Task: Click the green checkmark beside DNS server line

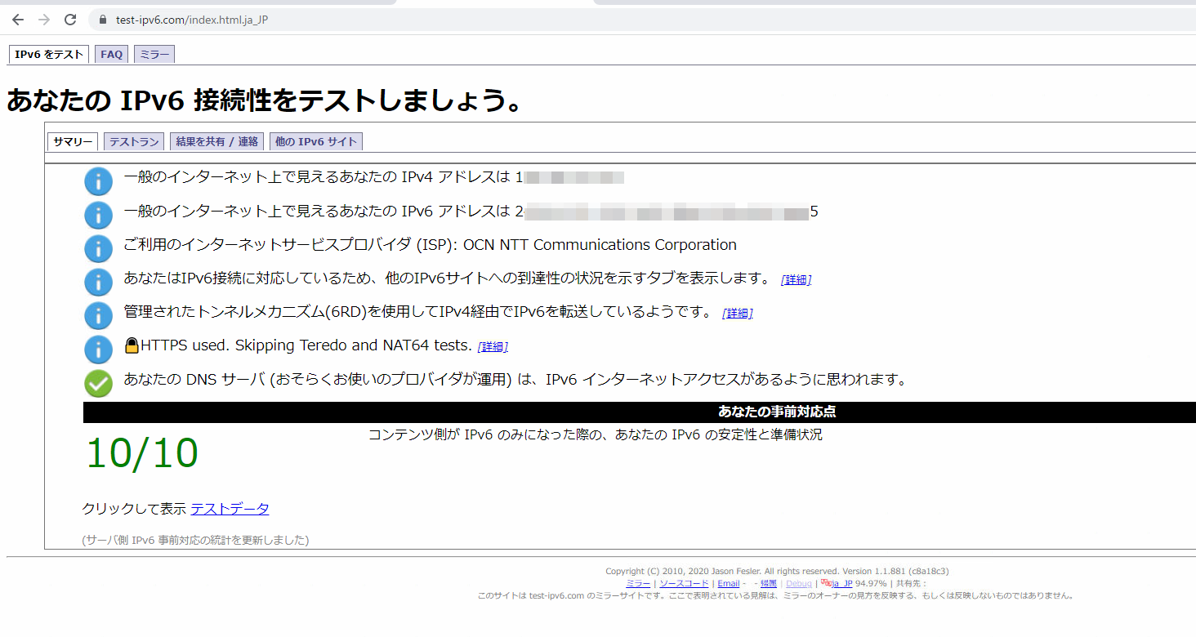Action: (x=98, y=383)
